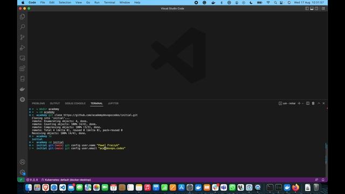Open the Code application menu
Viewport: 345px width, 194px height.
point(32,2)
